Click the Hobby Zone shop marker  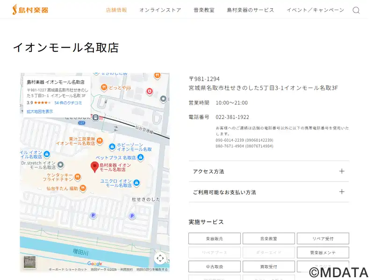112,147
